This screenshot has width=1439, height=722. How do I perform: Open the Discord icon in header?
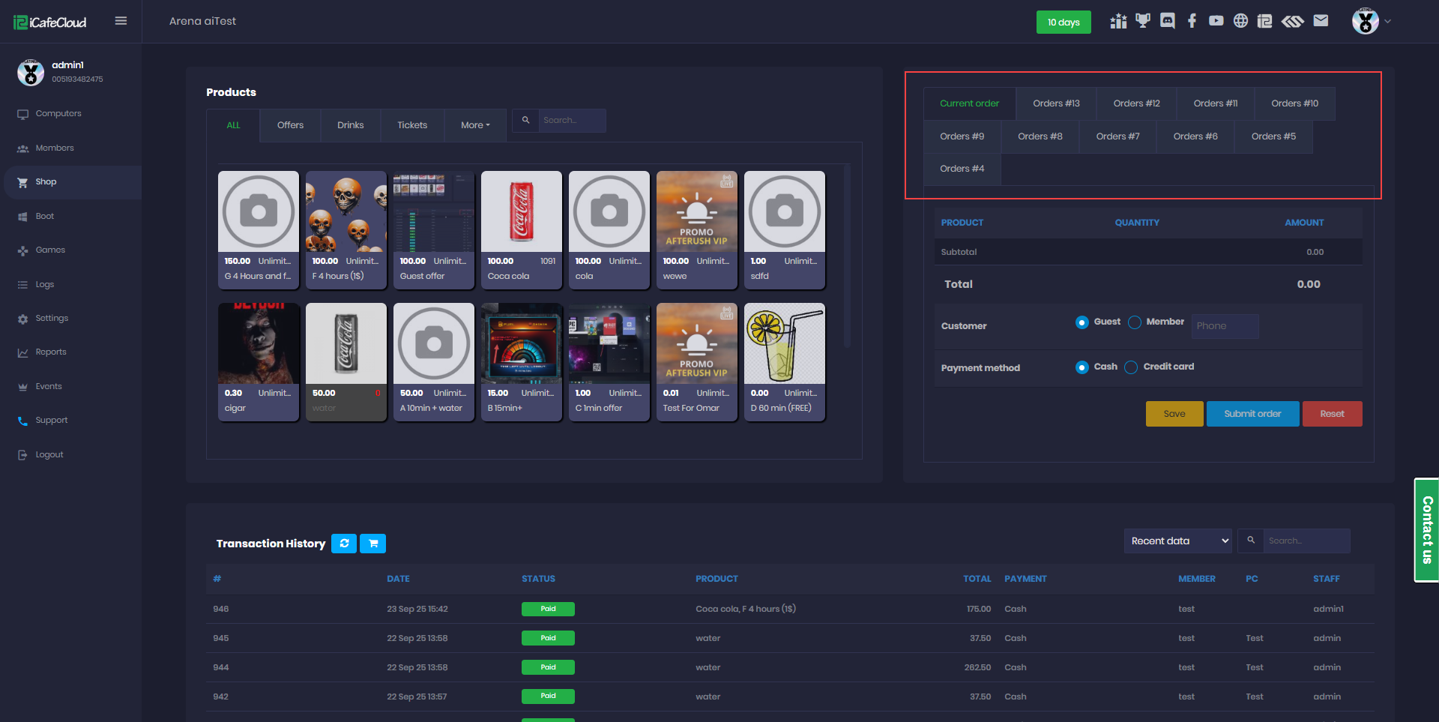point(1167,21)
